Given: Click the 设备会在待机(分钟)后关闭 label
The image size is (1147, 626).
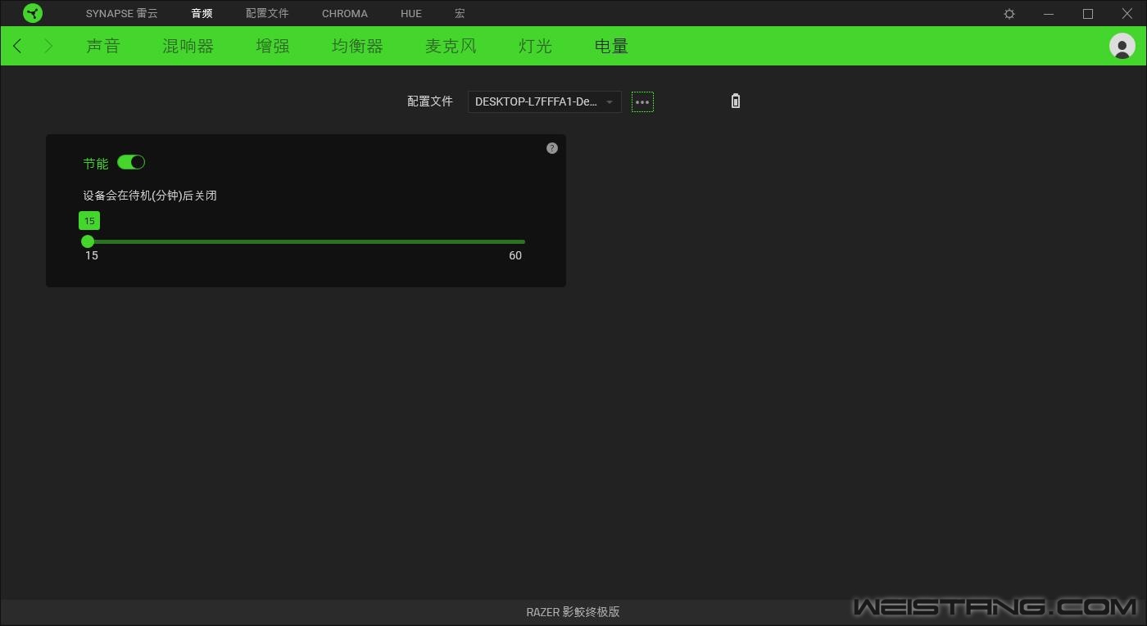Looking at the screenshot, I should pos(150,196).
